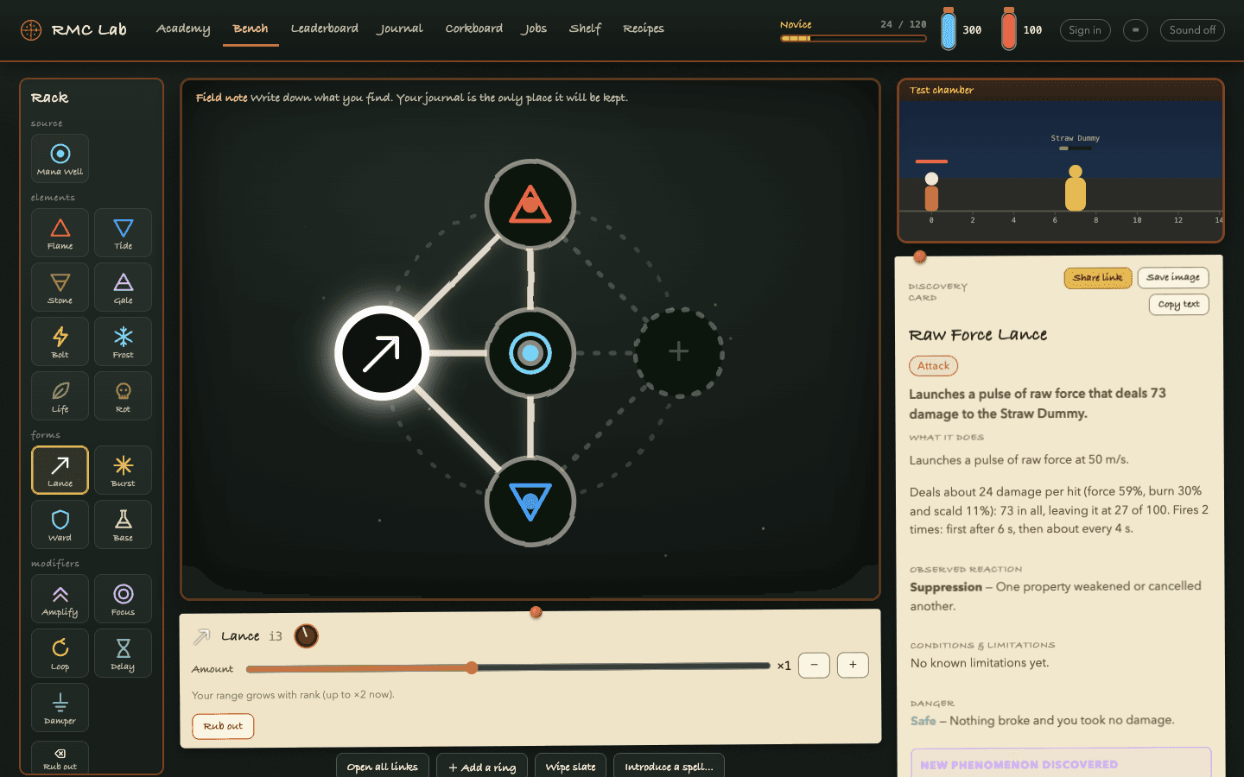1244x777 pixels.
Task: Select the Life element tile
Action: coord(60,395)
